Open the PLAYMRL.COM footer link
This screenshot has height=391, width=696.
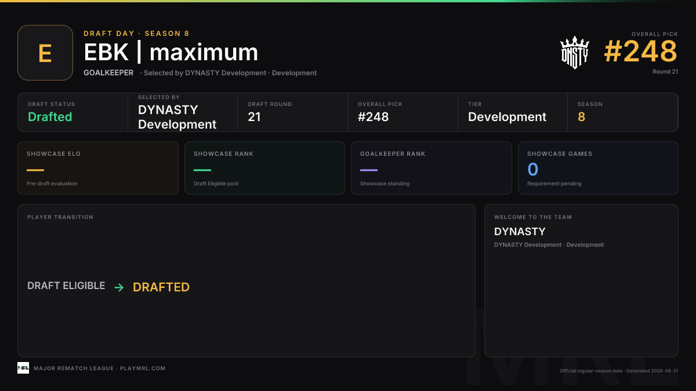pyautogui.click(x=143, y=368)
